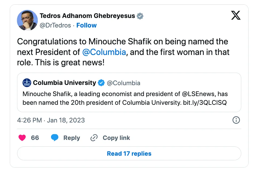Click the Copy link label
The image size is (254, 172).
coord(116,138)
